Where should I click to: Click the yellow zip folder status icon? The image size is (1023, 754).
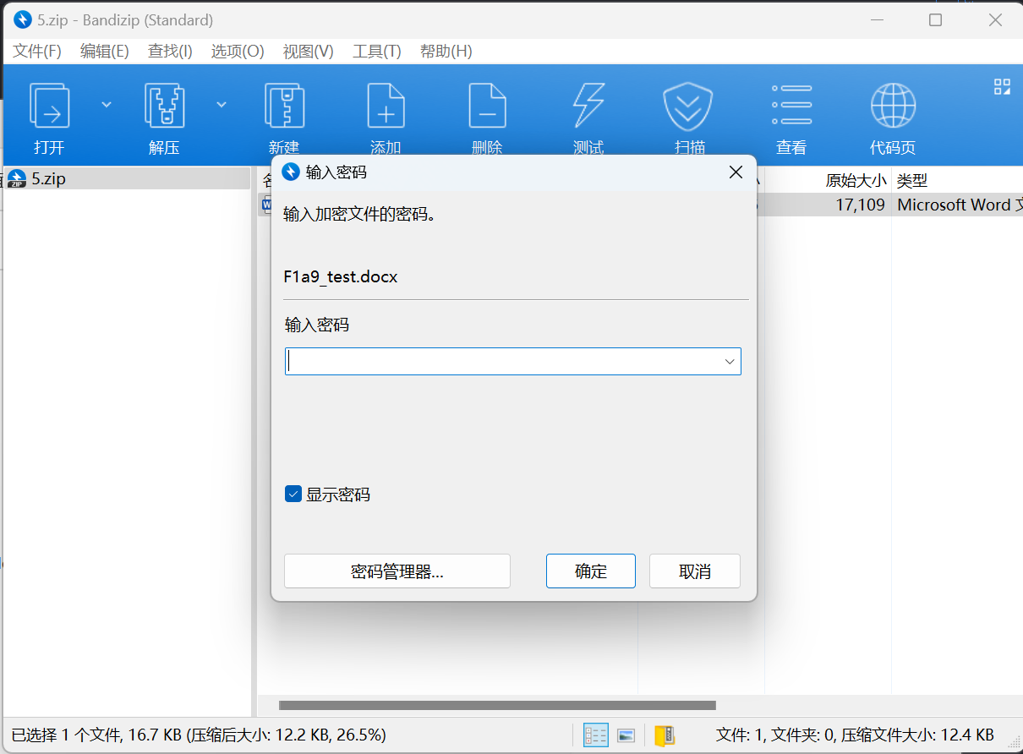coord(665,735)
